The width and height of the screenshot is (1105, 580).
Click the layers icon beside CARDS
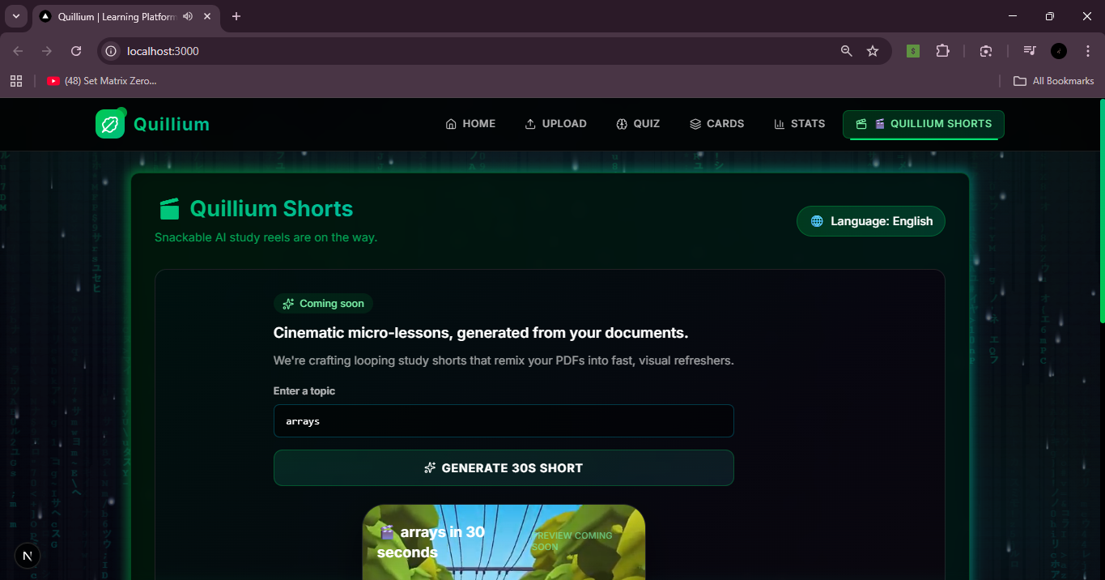(695, 124)
